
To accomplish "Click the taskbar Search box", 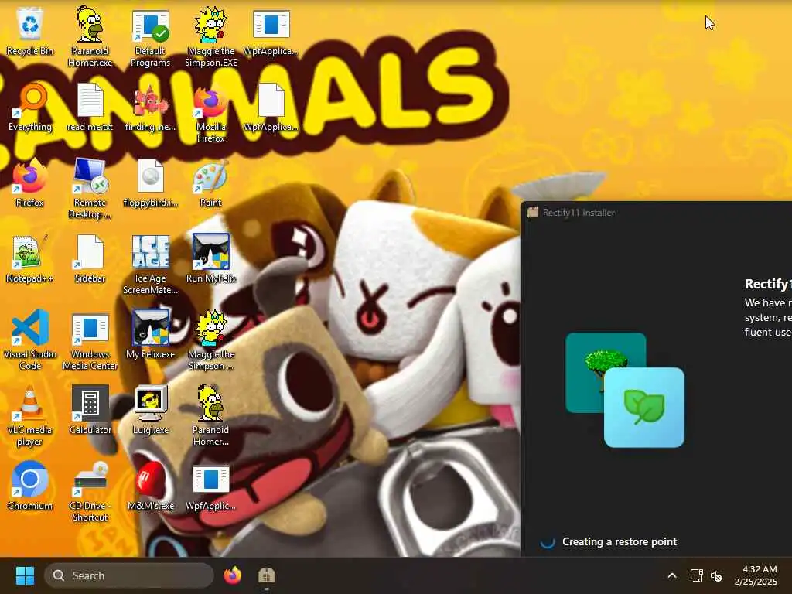I will pyautogui.click(x=129, y=575).
